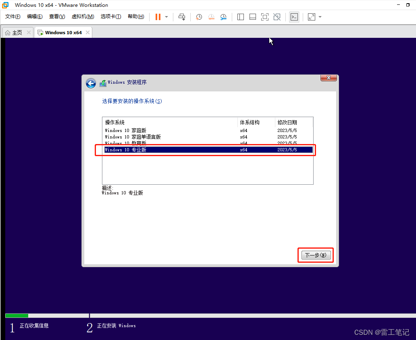This screenshot has height=340, width=416.
Task: Expand the stretch display dropdown arrow
Action: 320,17
